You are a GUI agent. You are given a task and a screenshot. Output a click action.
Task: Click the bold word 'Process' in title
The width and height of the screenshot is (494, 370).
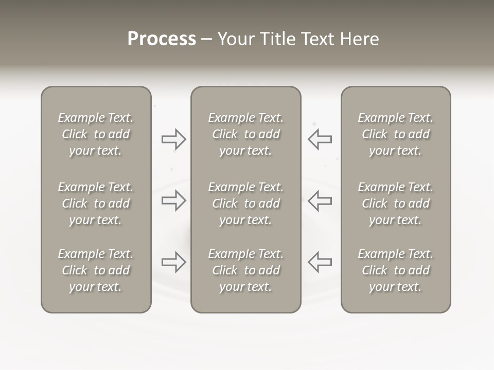[x=162, y=39]
